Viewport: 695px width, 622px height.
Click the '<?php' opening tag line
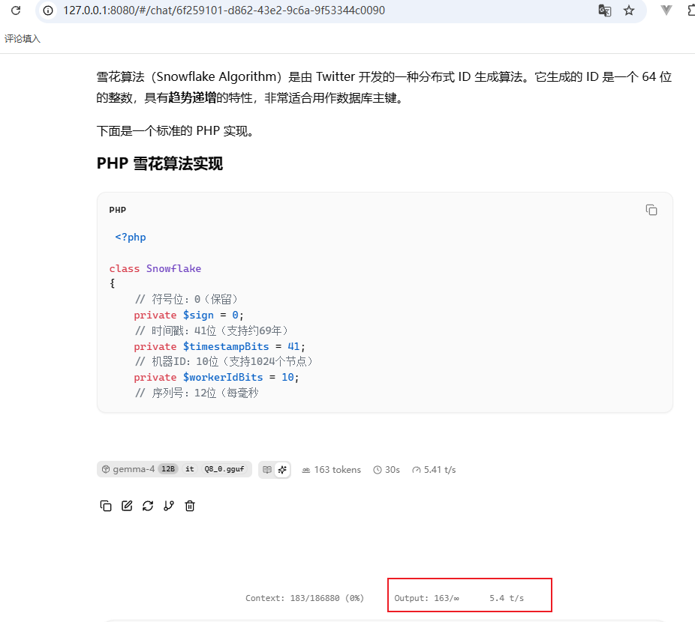pos(131,238)
